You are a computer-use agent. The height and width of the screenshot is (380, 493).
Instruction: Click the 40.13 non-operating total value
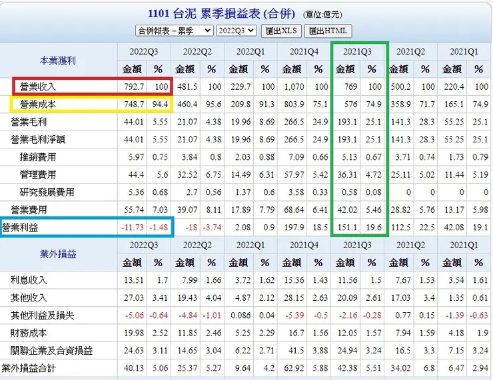tap(134, 368)
